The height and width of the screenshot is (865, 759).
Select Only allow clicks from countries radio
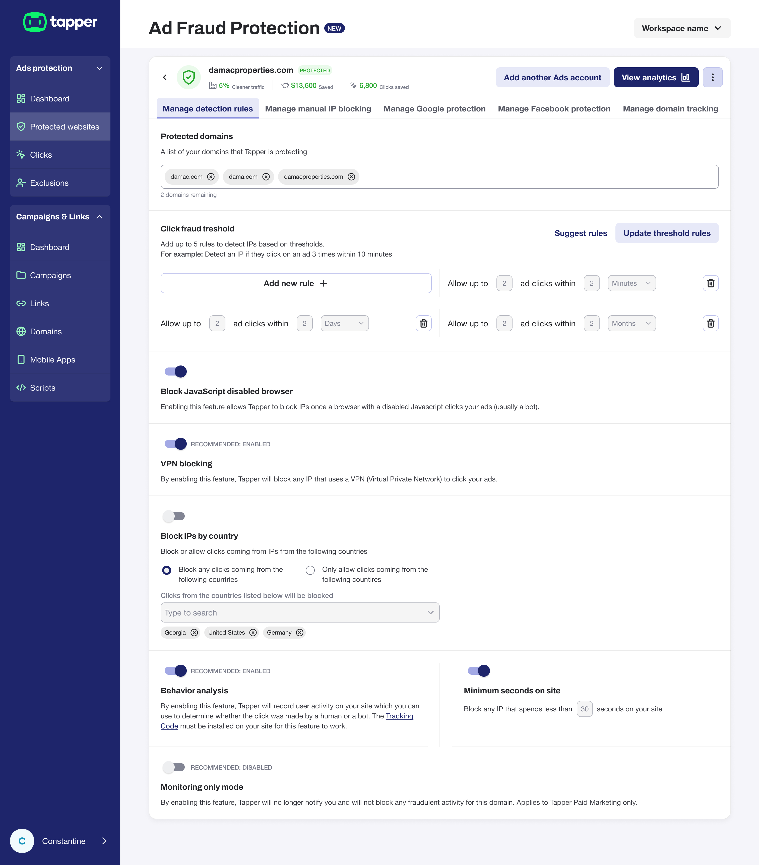[310, 570]
